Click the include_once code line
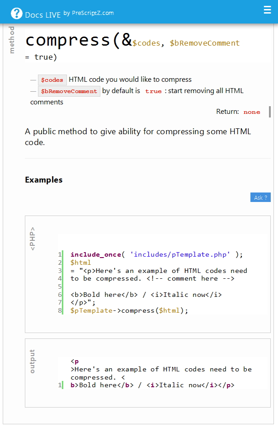This screenshot has width=278, height=427. pyautogui.click(x=156, y=254)
